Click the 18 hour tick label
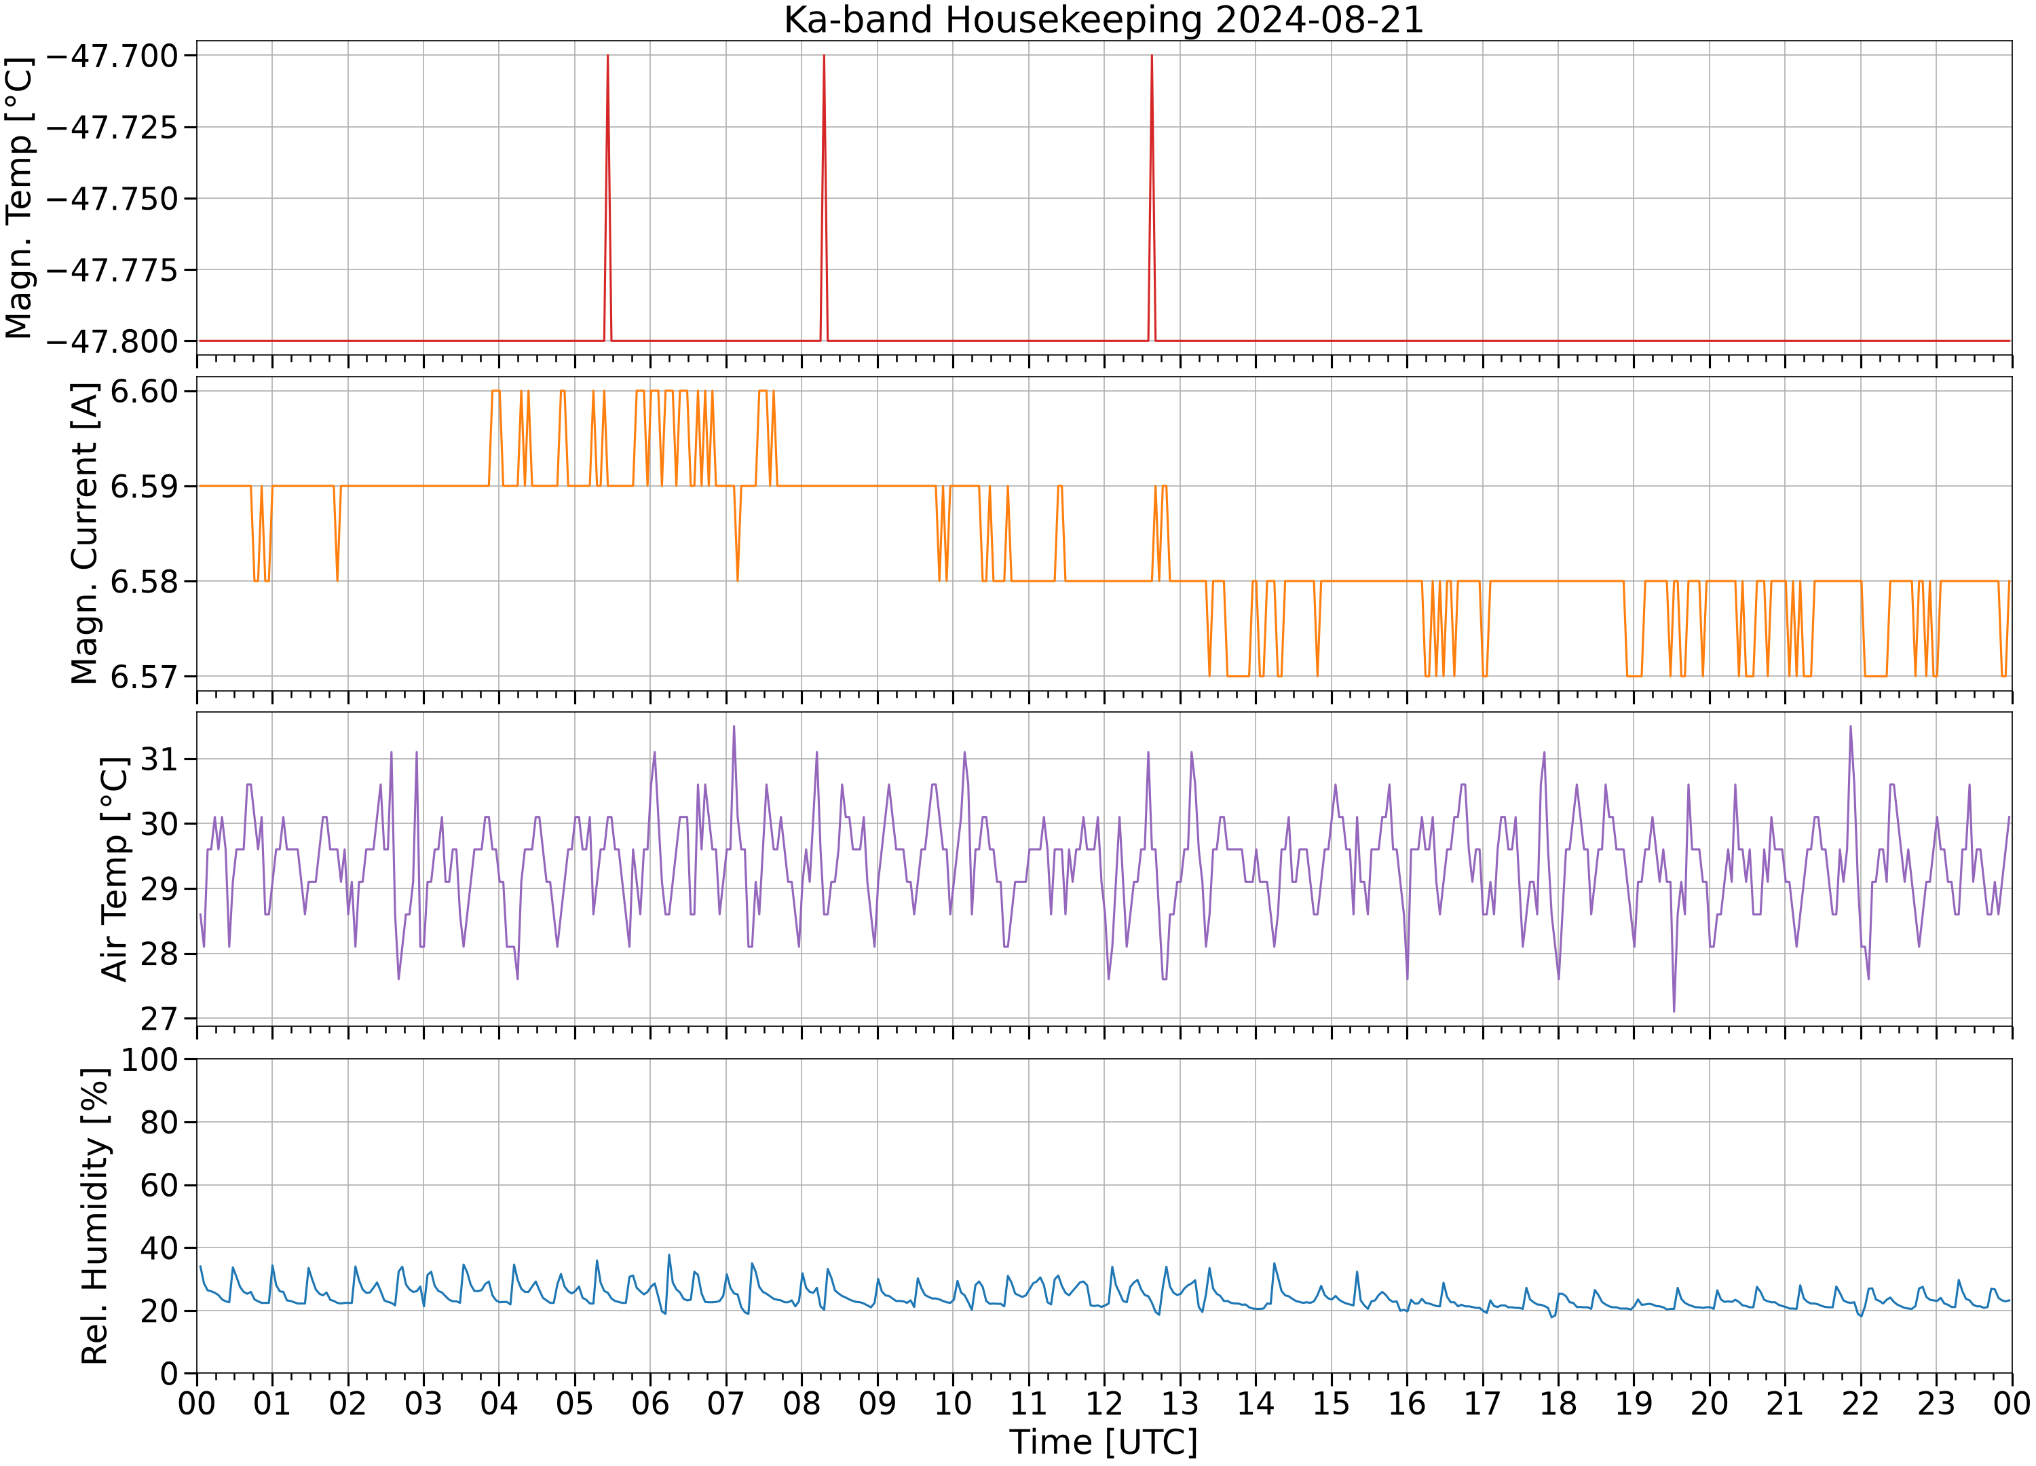The width and height of the screenshot is (2036, 1466). (x=1558, y=1403)
